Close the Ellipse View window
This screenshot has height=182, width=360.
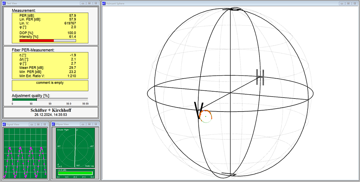point(96,124)
